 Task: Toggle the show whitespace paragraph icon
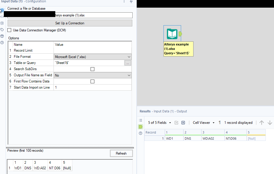coord(220,123)
